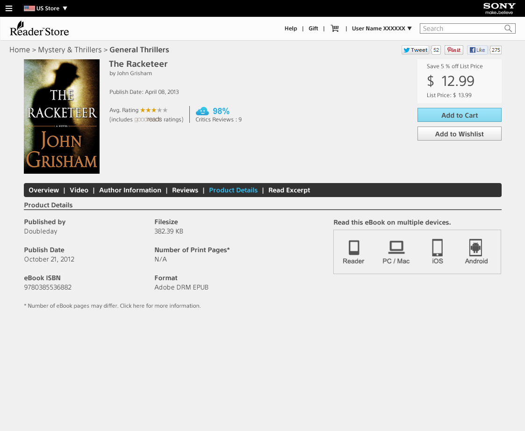Go to Mystery & Thrillers breadcrumb
Viewport: 525px width, 431px height.
pos(70,50)
